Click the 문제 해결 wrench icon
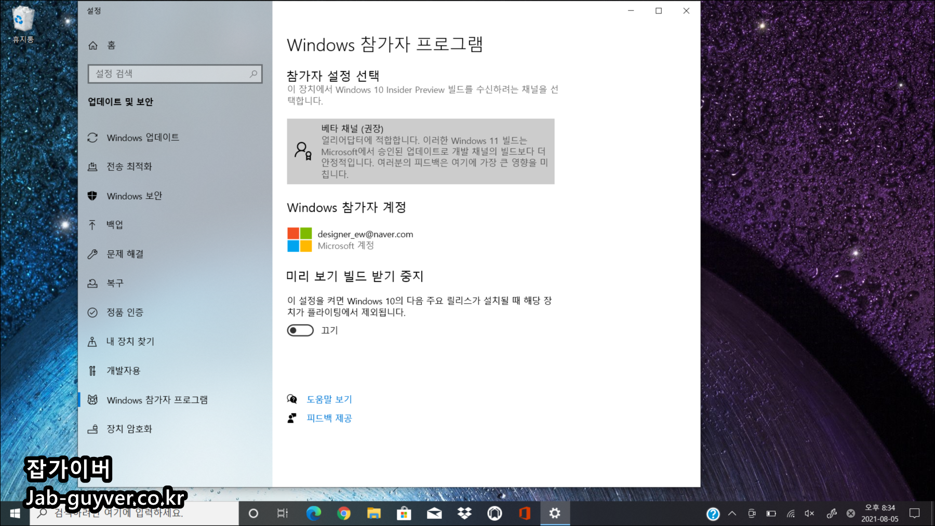This screenshot has height=526, width=935. [x=92, y=254]
